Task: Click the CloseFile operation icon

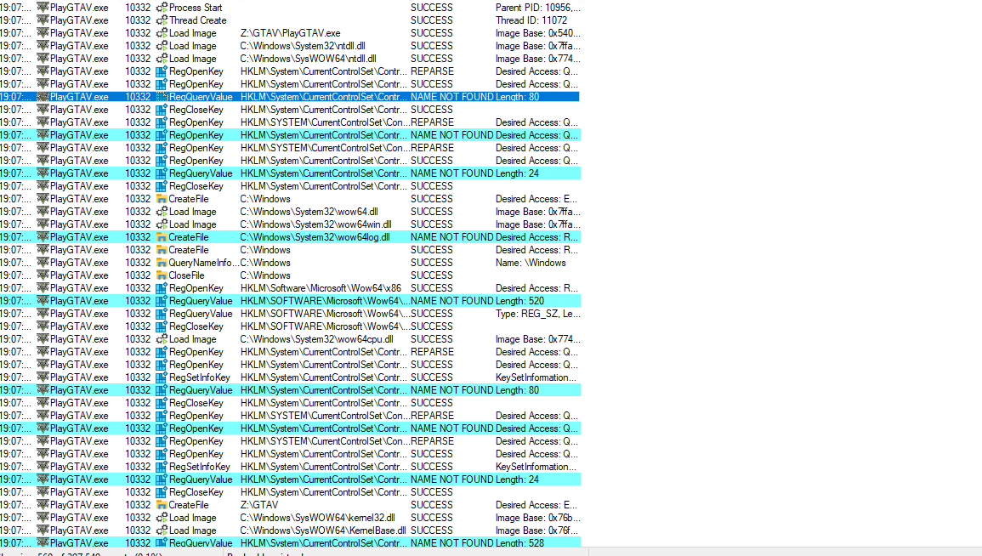Action: click(x=162, y=275)
